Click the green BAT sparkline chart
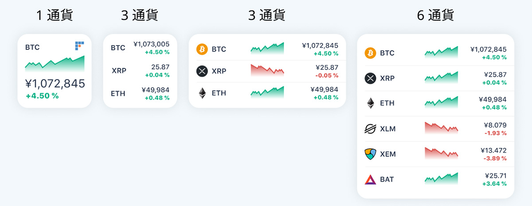The width and height of the screenshot is (532, 206). pyautogui.click(x=442, y=178)
